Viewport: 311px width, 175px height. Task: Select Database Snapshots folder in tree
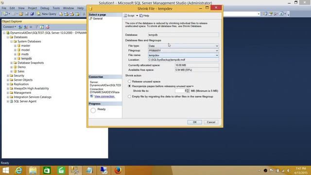tap(31, 63)
